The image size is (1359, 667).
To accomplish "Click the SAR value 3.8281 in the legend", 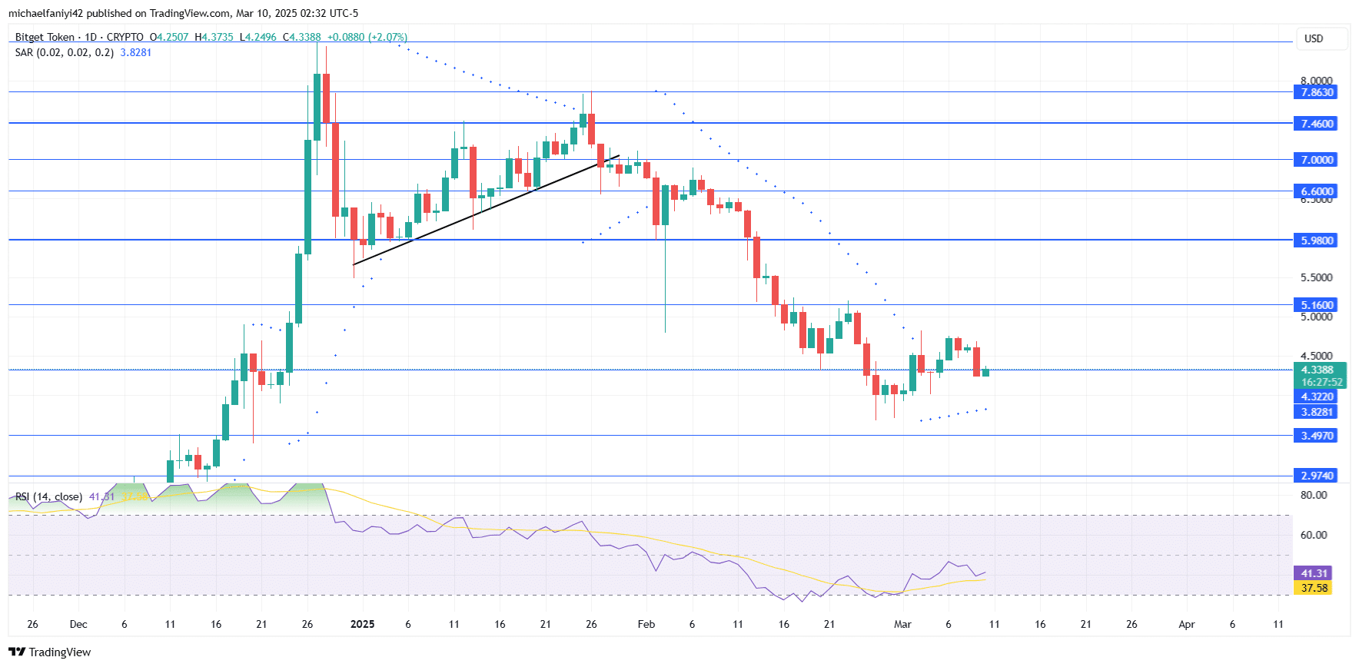I will [136, 52].
